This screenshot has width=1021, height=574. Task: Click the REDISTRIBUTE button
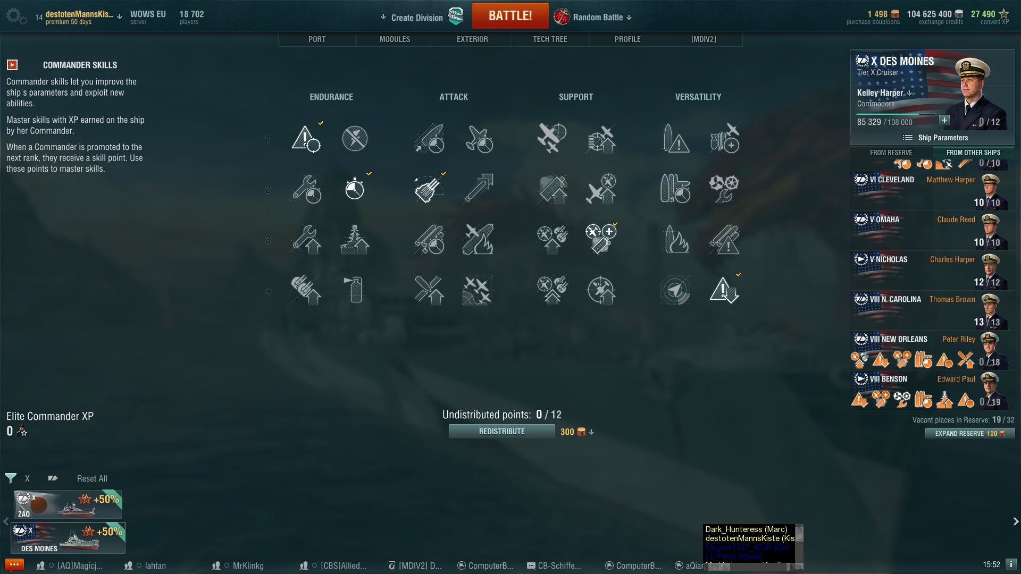[501, 432]
